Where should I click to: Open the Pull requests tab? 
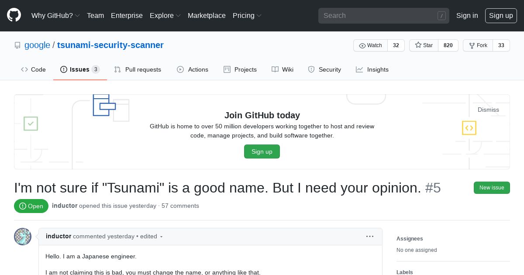coord(138,69)
